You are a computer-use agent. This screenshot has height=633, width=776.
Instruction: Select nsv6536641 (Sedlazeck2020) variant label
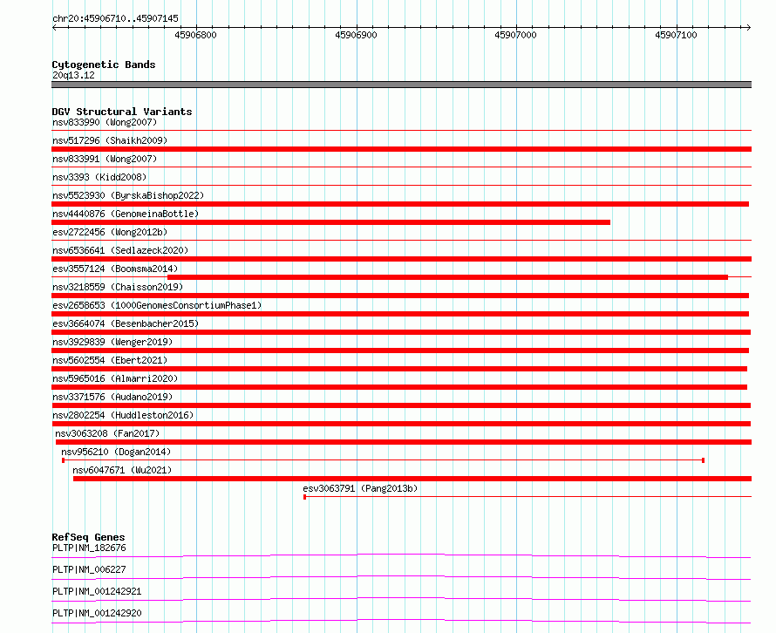[x=120, y=250]
